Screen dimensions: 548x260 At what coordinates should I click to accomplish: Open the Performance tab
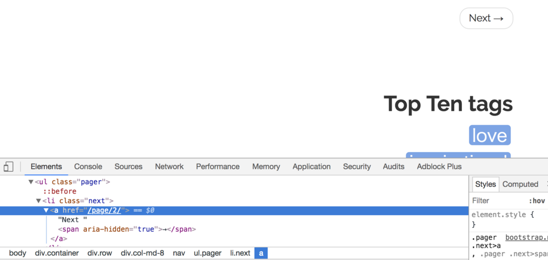coord(218,167)
